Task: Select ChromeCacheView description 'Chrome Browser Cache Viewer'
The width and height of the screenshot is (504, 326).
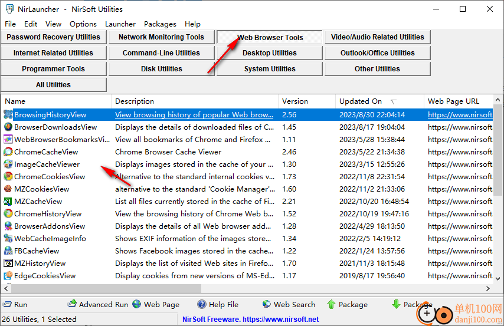Action: click(168, 152)
